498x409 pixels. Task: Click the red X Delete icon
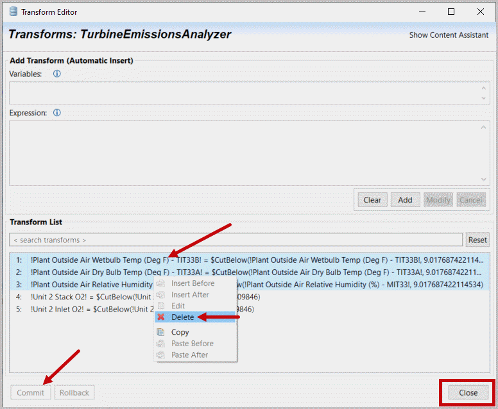tap(161, 317)
